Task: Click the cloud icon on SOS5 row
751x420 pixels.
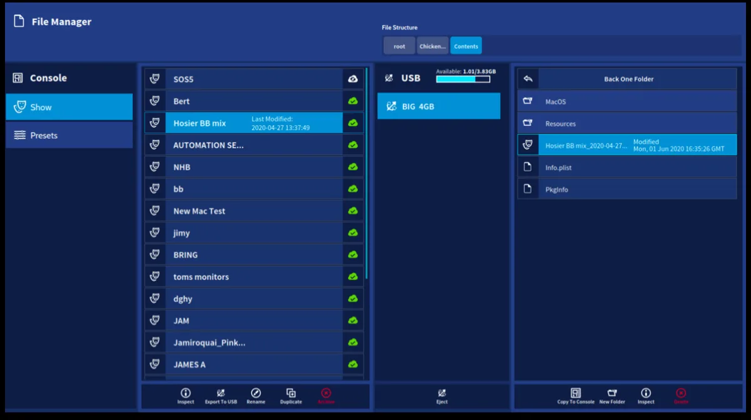Action: [353, 79]
